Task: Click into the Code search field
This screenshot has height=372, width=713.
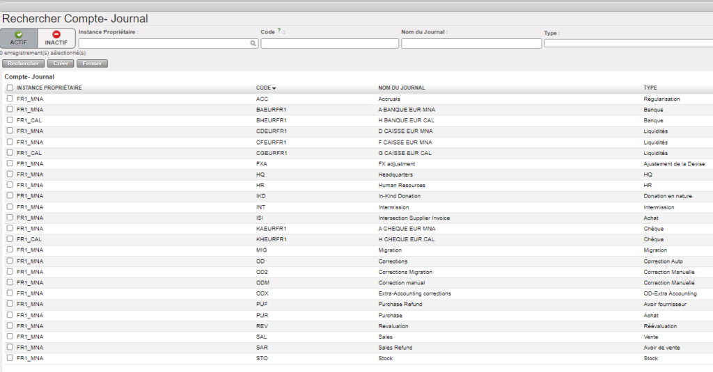Action: point(329,43)
